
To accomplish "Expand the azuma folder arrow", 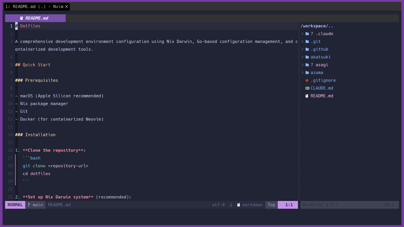I will pyautogui.click(x=302, y=73).
